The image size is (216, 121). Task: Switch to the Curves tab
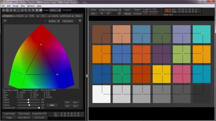point(54,16)
